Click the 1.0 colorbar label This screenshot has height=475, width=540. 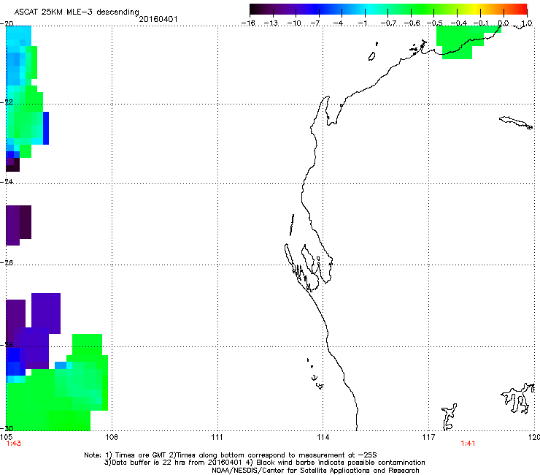click(x=527, y=23)
